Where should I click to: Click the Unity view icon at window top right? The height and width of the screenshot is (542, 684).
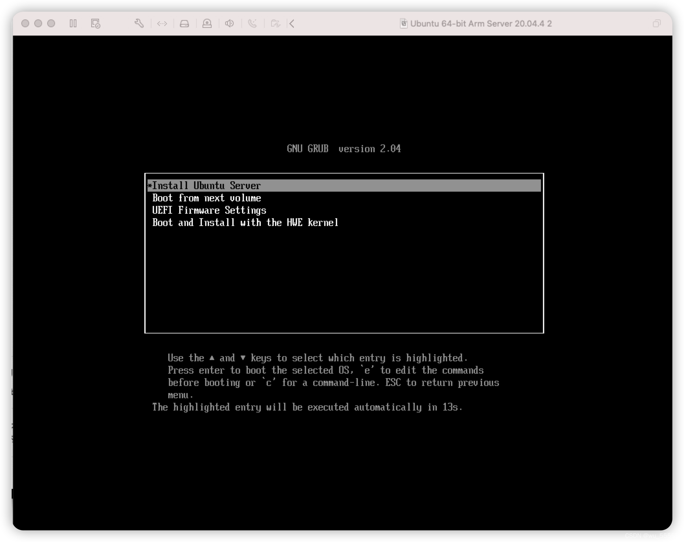pyautogui.click(x=656, y=23)
